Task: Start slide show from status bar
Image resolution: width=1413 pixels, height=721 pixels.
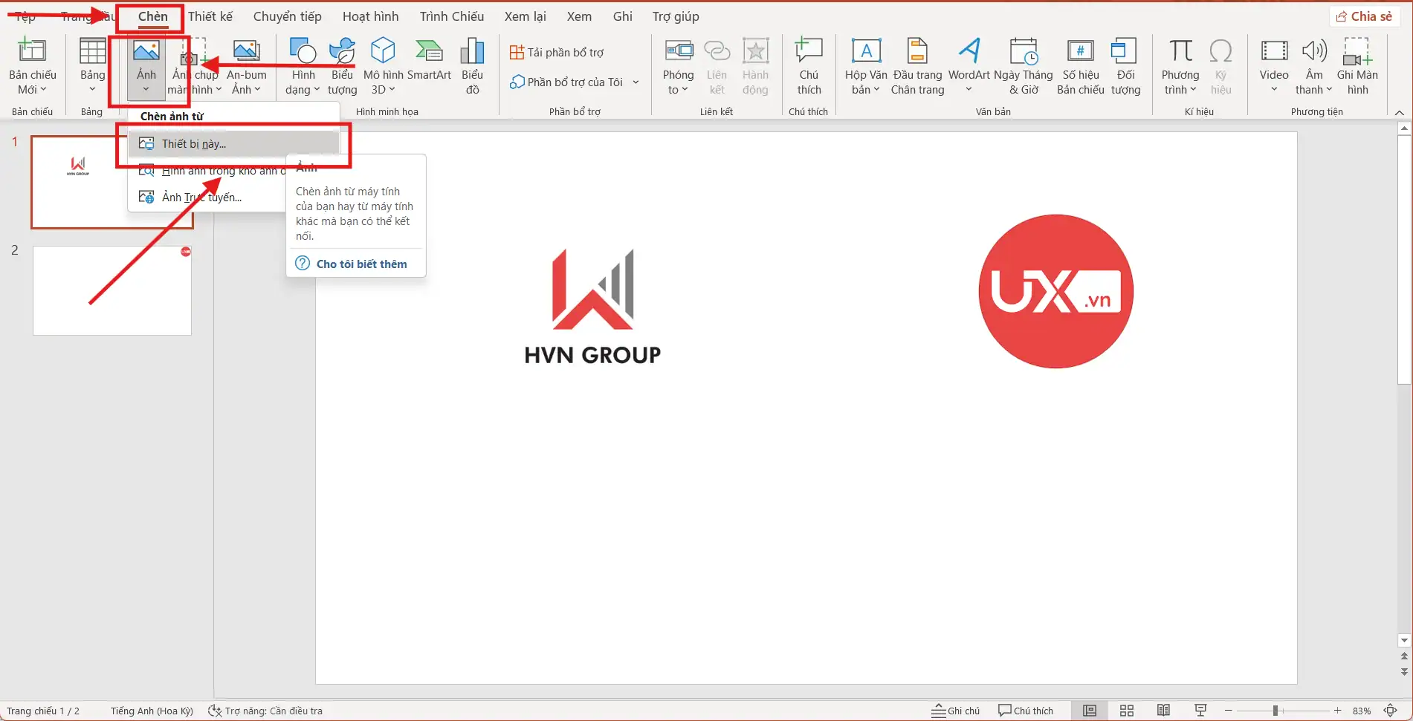Action: click(1200, 711)
